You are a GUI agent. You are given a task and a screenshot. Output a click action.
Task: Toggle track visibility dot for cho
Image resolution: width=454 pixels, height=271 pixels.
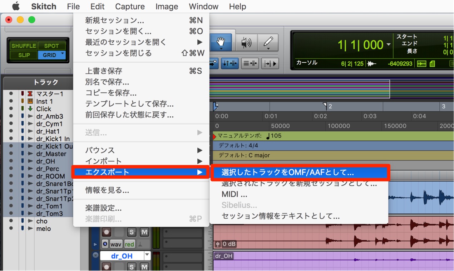click(11, 221)
